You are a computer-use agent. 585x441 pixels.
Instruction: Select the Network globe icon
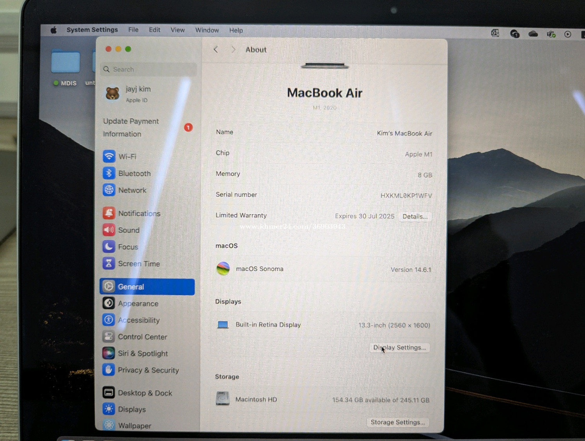coord(109,190)
